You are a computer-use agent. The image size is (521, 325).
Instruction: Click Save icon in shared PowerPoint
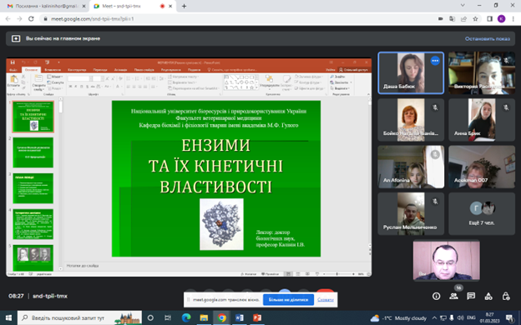click(x=13, y=62)
